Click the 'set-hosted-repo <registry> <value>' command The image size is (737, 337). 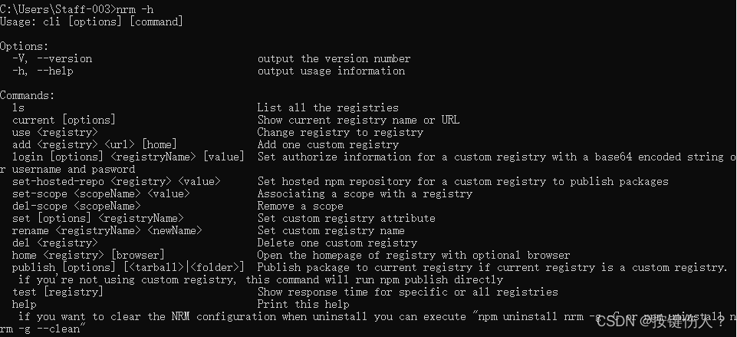(x=116, y=181)
